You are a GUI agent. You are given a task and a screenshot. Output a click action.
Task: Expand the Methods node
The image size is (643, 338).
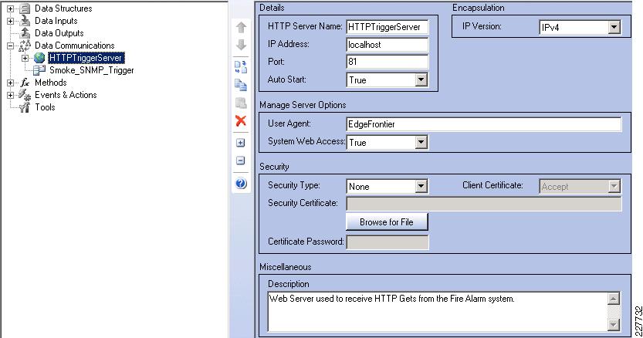click(10, 83)
